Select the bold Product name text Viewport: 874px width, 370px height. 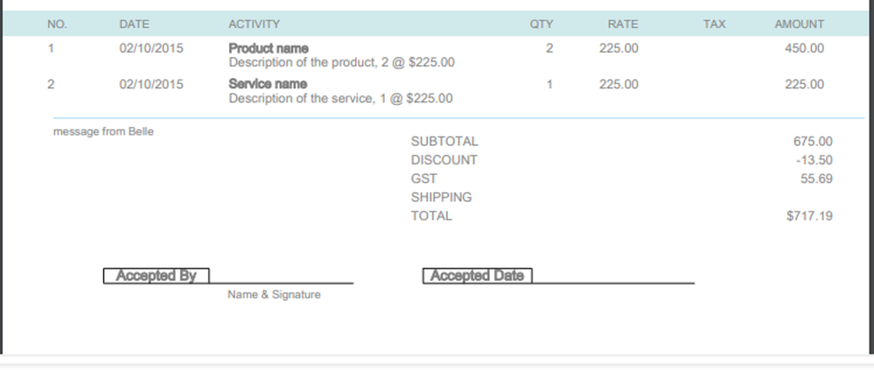(x=269, y=48)
